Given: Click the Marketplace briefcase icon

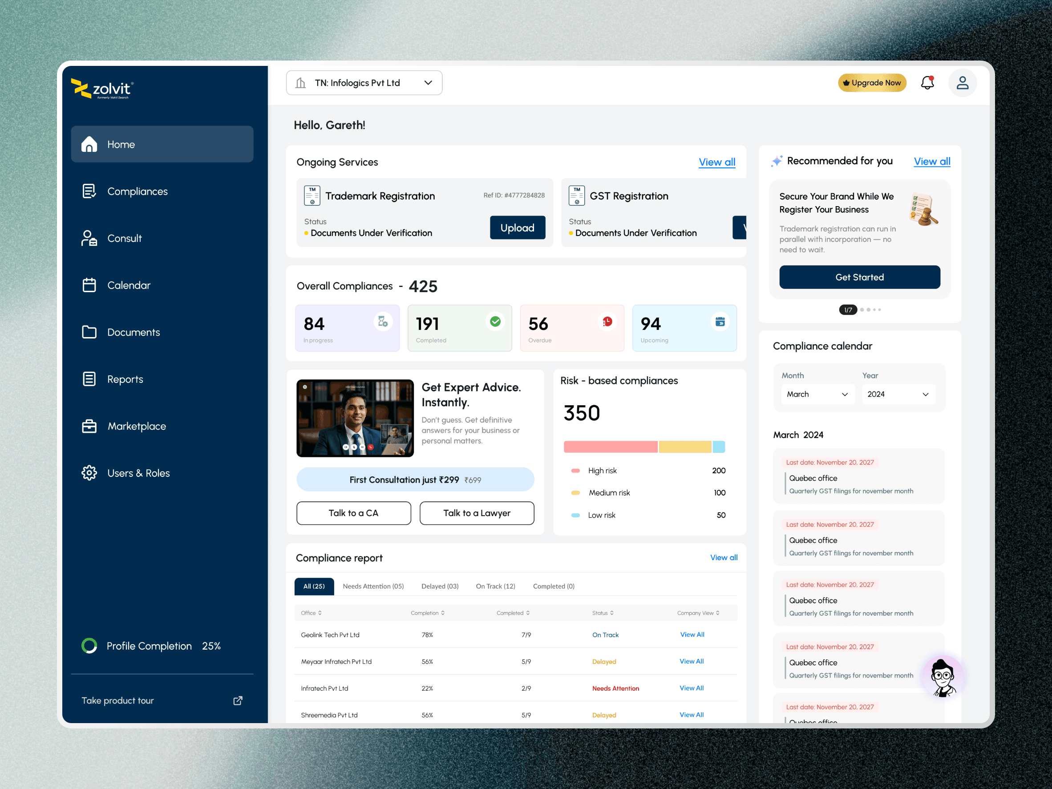Looking at the screenshot, I should (89, 427).
